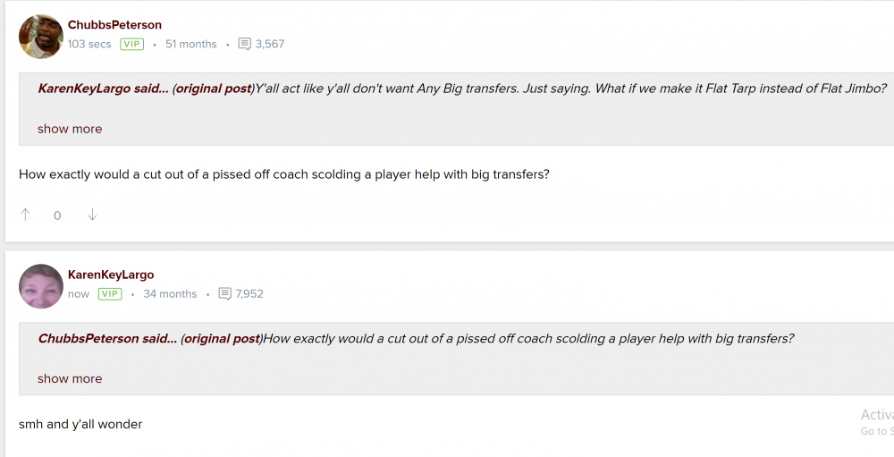Click KarenKeyLargo's green VIP badge
894x457 pixels.
click(110, 293)
